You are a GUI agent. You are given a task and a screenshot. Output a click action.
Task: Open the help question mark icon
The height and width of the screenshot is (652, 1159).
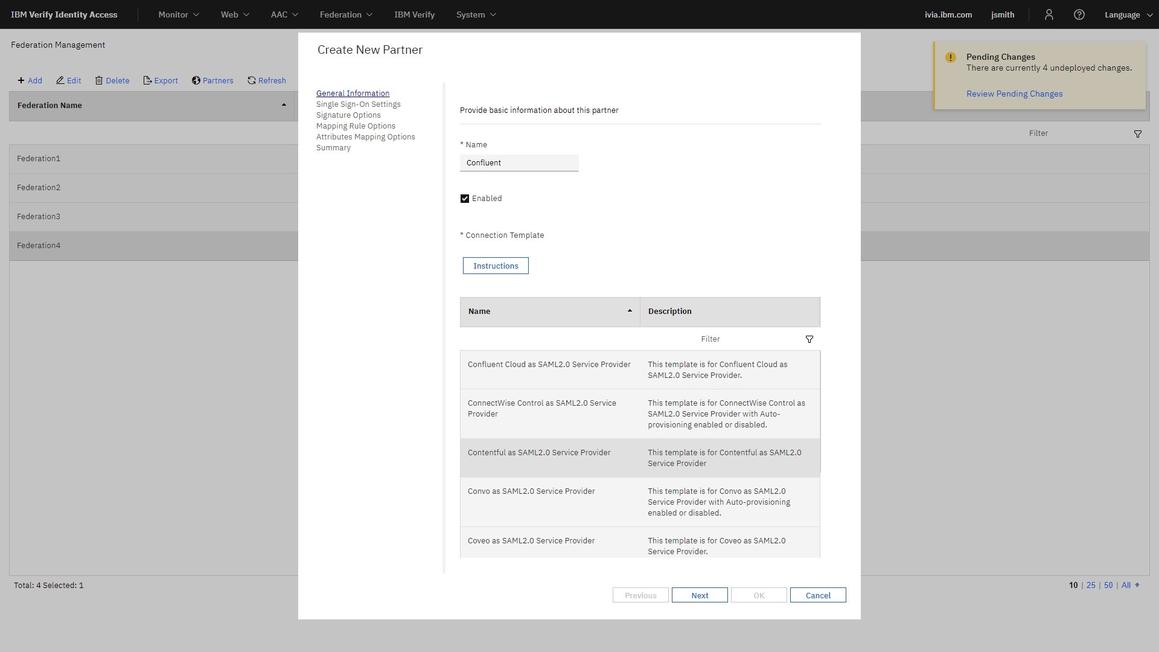tap(1079, 14)
